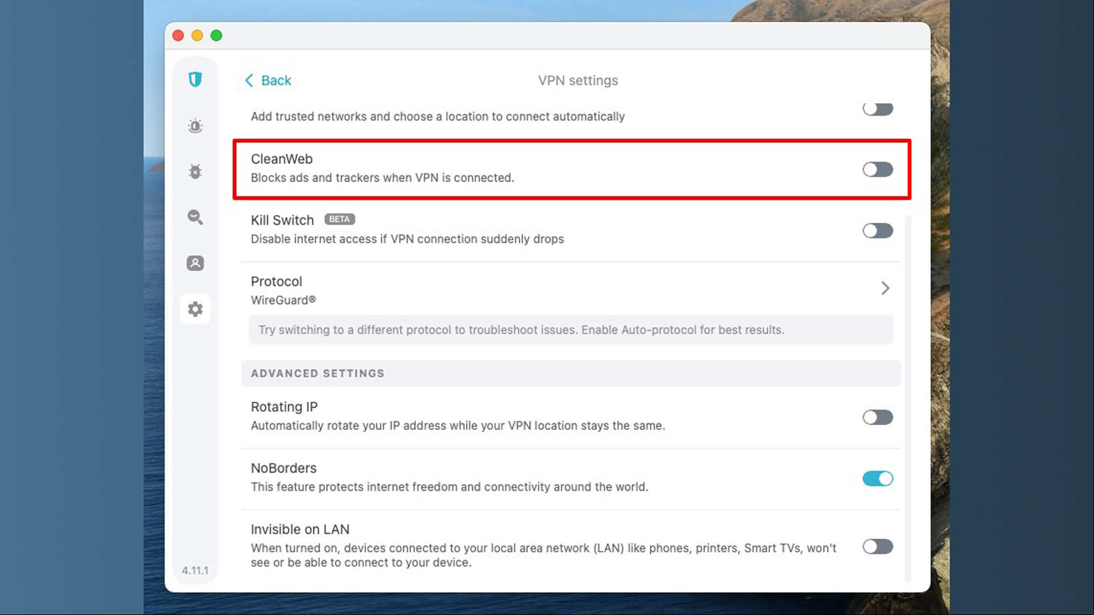Screen dimensions: 1094x615
Task: Click the settings list vertical scrollbar
Action: pyautogui.click(x=908, y=399)
